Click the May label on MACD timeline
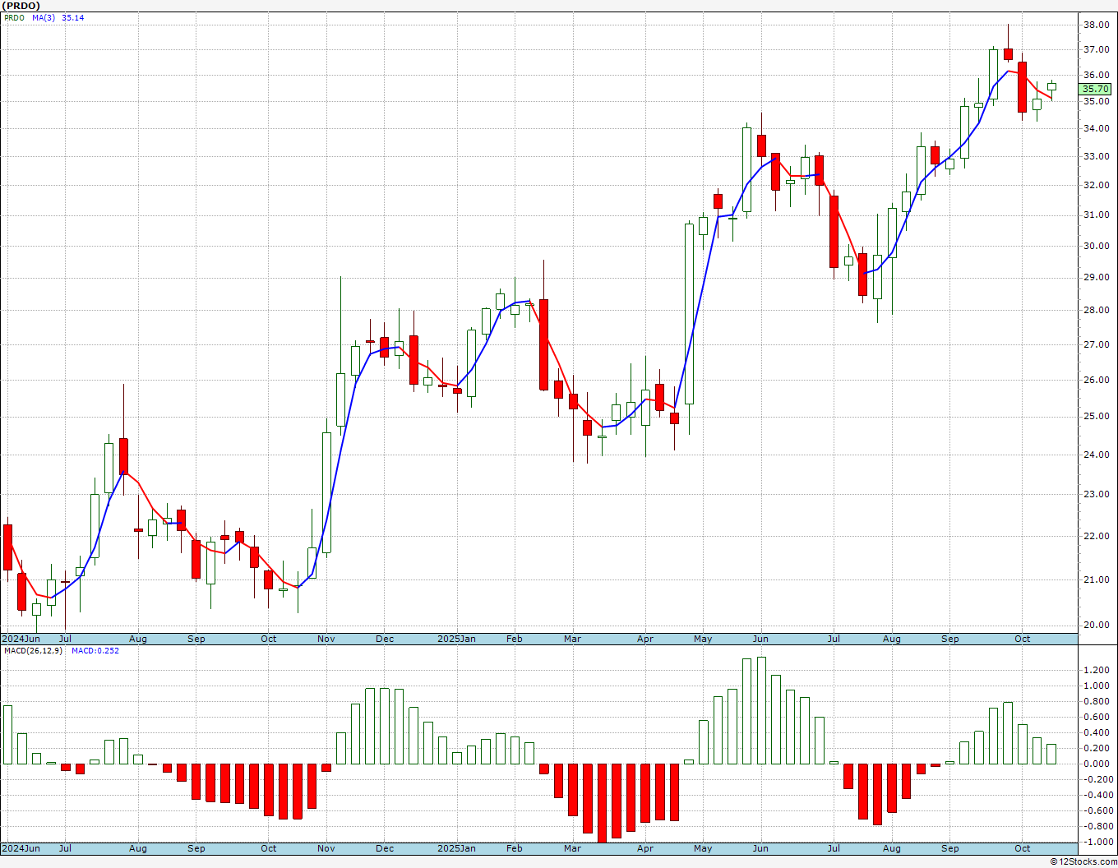The width and height of the screenshot is (1118, 868). [x=703, y=848]
